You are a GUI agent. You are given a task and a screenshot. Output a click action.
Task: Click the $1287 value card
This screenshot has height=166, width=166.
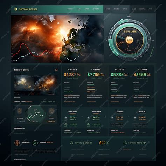pyautogui.click(x=72, y=75)
